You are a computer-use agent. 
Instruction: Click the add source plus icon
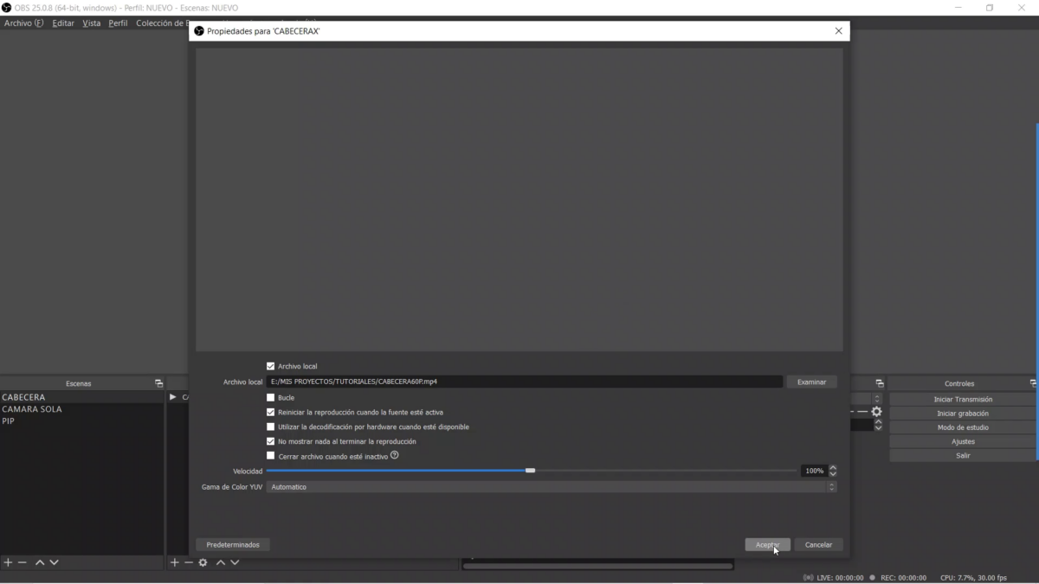(x=174, y=562)
